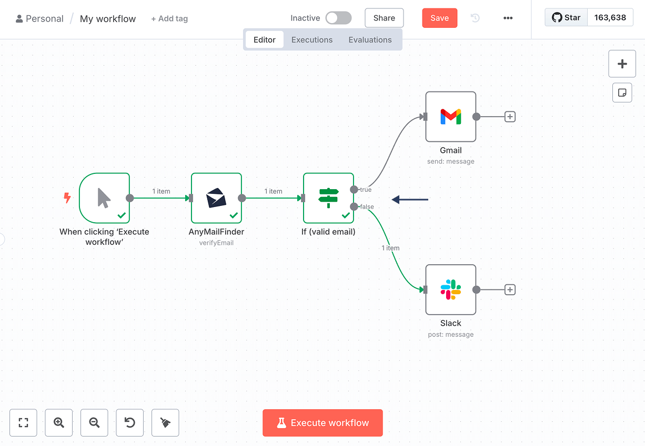This screenshot has width=645, height=446.
Task: Zoom out of the canvas
Action: [94, 422]
